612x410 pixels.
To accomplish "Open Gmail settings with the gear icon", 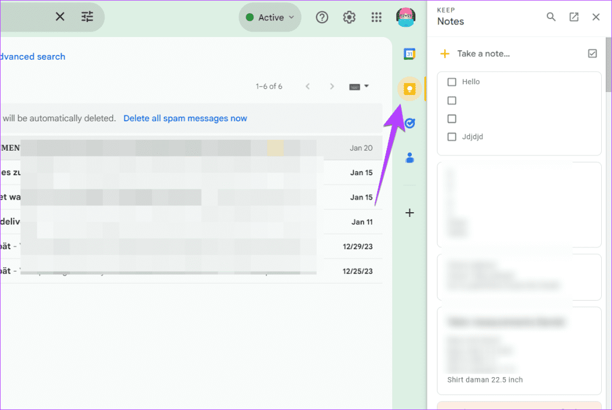I will [349, 17].
